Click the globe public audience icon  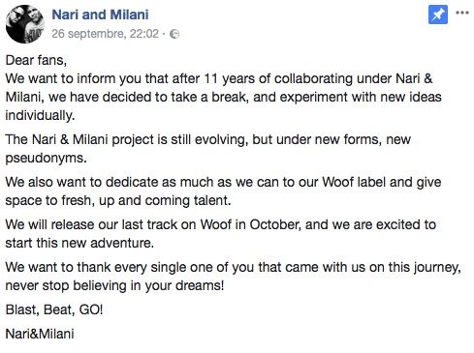(174, 34)
